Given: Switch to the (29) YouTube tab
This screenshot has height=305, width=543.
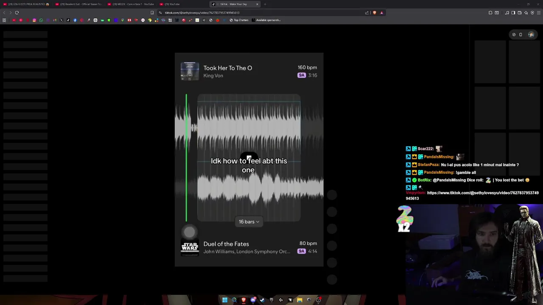Looking at the screenshot, I should [x=183, y=4].
